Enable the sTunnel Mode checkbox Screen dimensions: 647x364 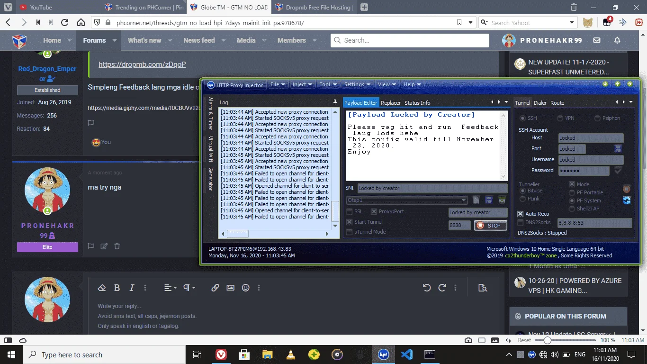(x=350, y=232)
